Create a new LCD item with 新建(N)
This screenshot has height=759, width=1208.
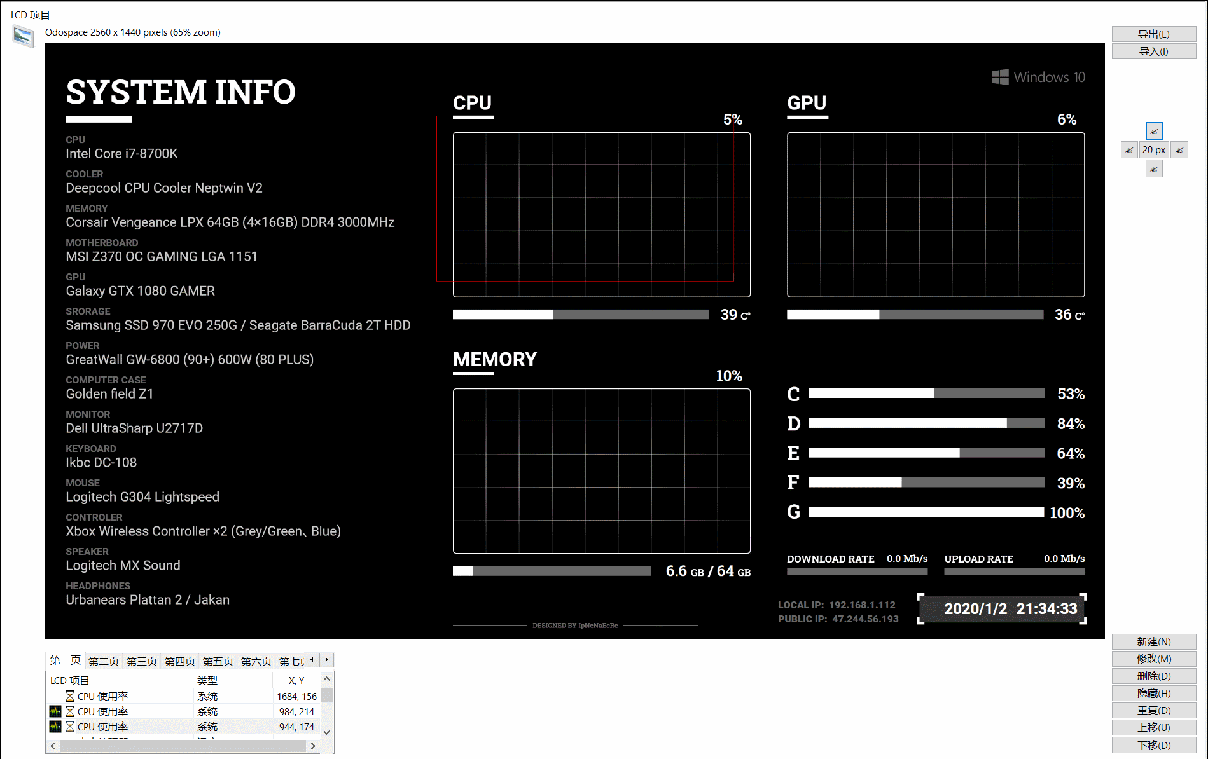1154,641
